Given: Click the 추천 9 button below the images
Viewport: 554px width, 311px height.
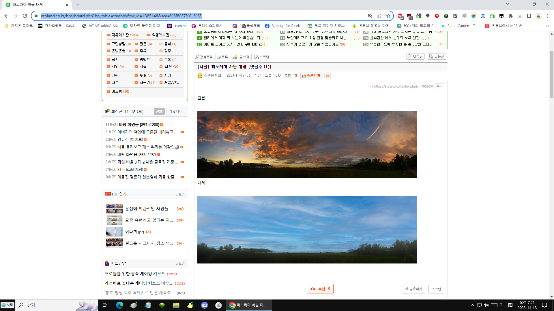Looking at the screenshot, I should pyautogui.click(x=321, y=289).
